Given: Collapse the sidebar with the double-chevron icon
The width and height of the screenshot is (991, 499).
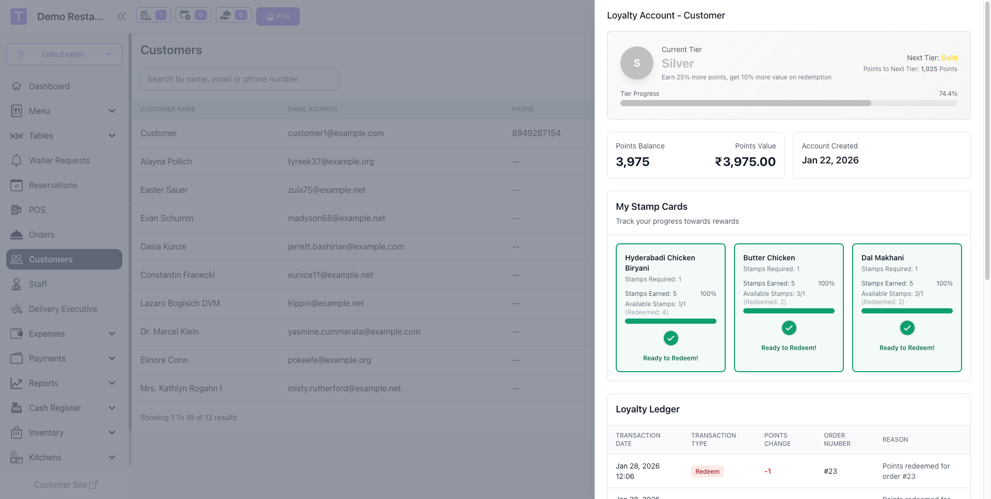Looking at the screenshot, I should (x=121, y=16).
